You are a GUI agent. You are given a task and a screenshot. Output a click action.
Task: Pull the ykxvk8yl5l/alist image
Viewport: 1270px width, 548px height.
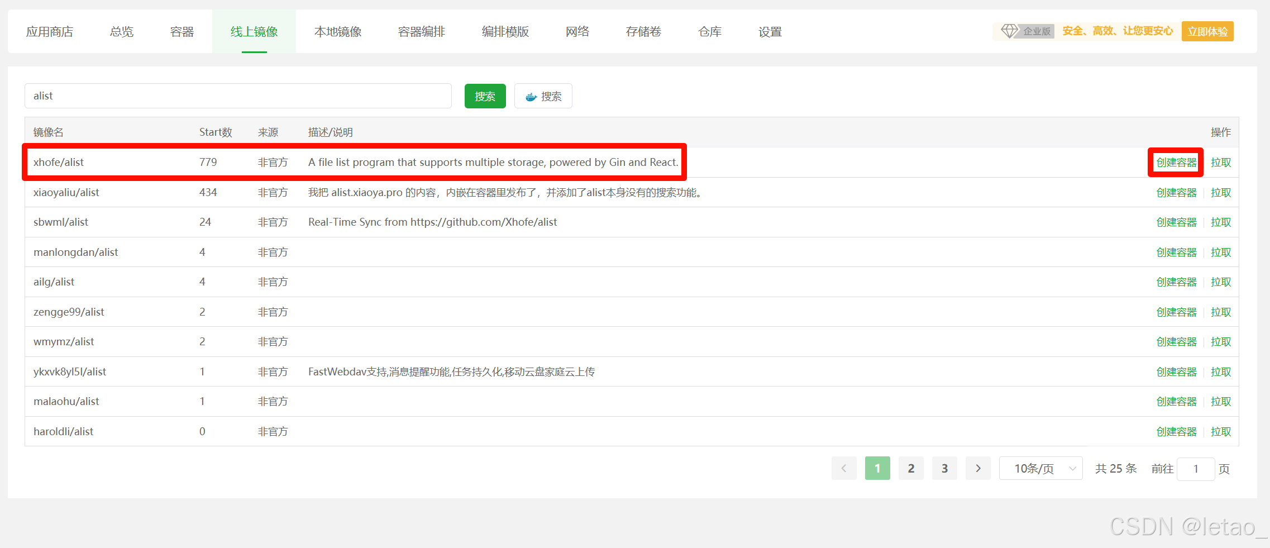[1221, 372]
